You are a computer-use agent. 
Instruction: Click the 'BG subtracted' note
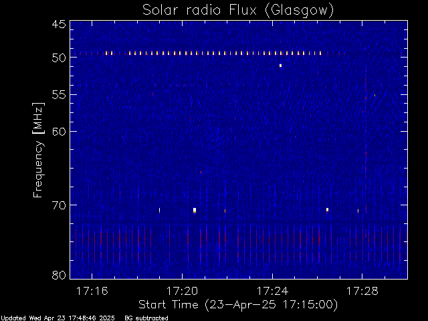(x=146, y=318)
